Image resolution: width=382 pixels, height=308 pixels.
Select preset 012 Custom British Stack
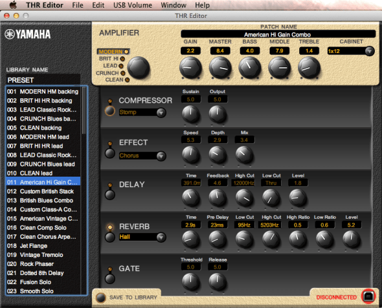pos(43,192)
